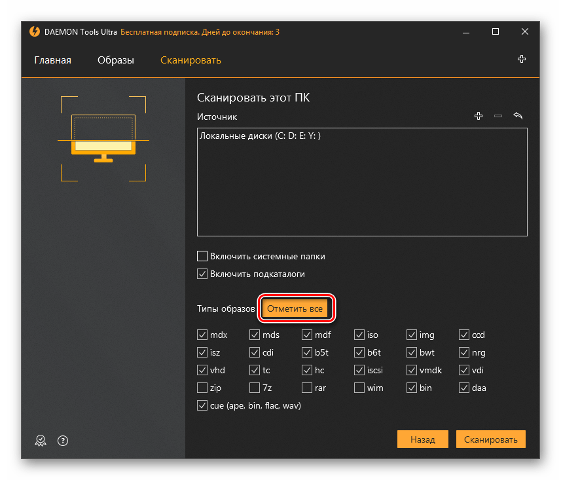Click the plus icon in the top bar
The height and width of the screenshot is (480, 561).
click(522, 60)
